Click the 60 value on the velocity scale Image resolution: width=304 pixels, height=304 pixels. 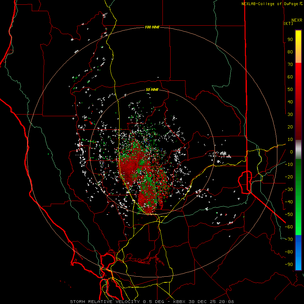click(290, 77)
